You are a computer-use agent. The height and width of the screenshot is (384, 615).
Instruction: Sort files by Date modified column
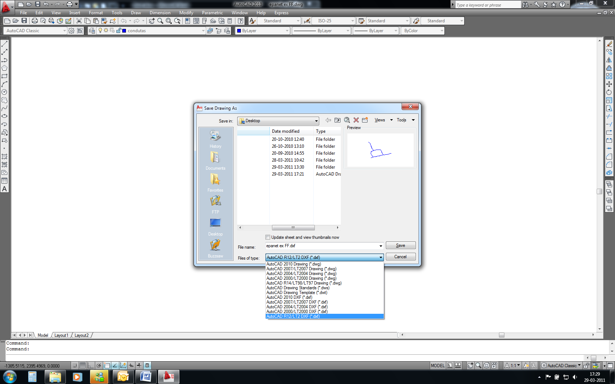click(292, 131)
